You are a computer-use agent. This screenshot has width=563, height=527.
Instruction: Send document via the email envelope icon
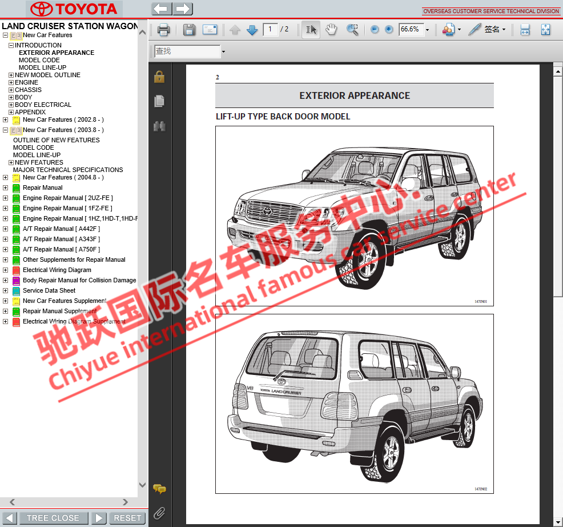[x=210, y=30]
